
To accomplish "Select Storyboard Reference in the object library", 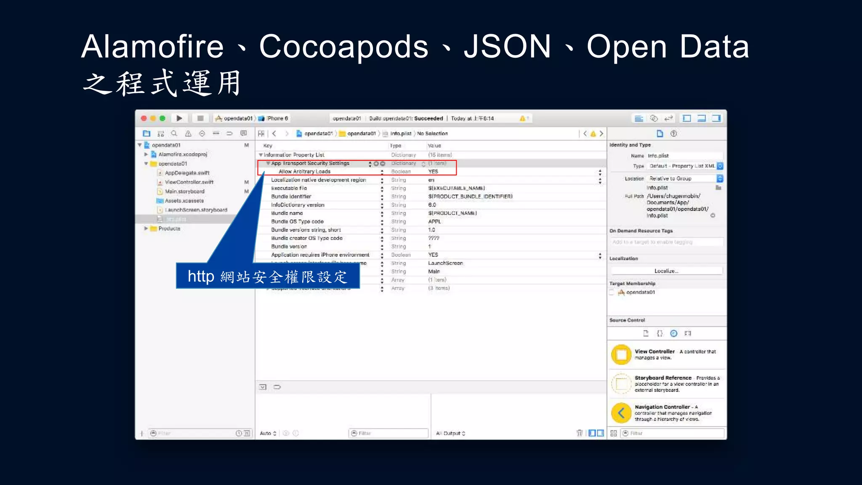I will [x=667, y=384].
